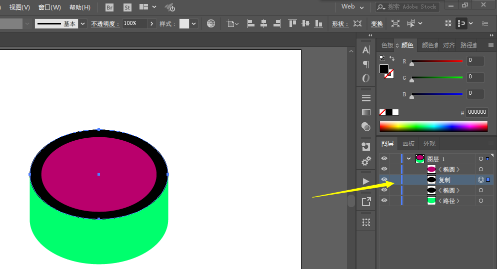Screen dimensions: 497x269
Task: Click the 变换 transform link
Action: pyautogui.click(x=376, y=24)
